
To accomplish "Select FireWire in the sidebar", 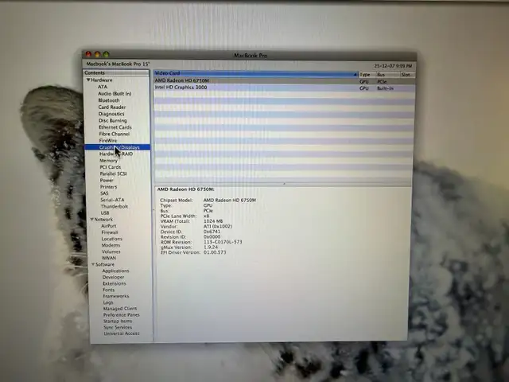I will point(108,141).
